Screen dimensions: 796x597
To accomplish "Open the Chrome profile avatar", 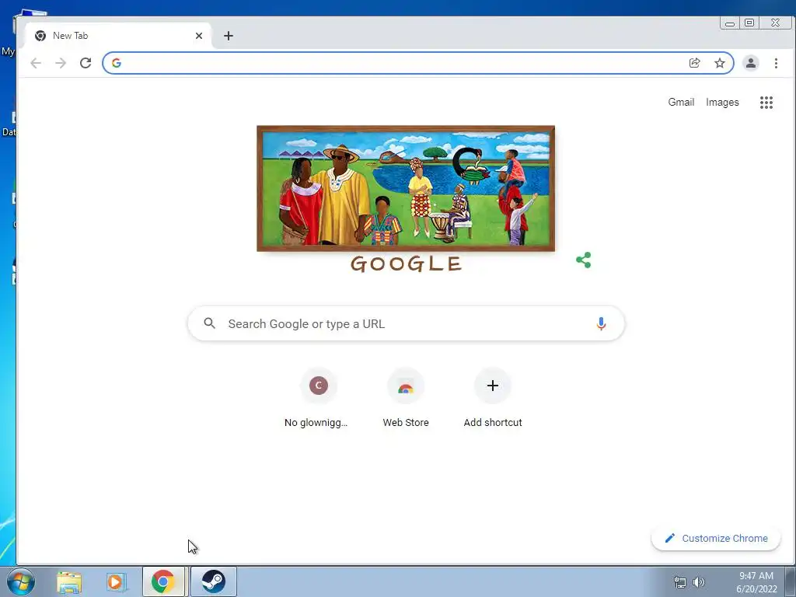I will click(750, 63).
